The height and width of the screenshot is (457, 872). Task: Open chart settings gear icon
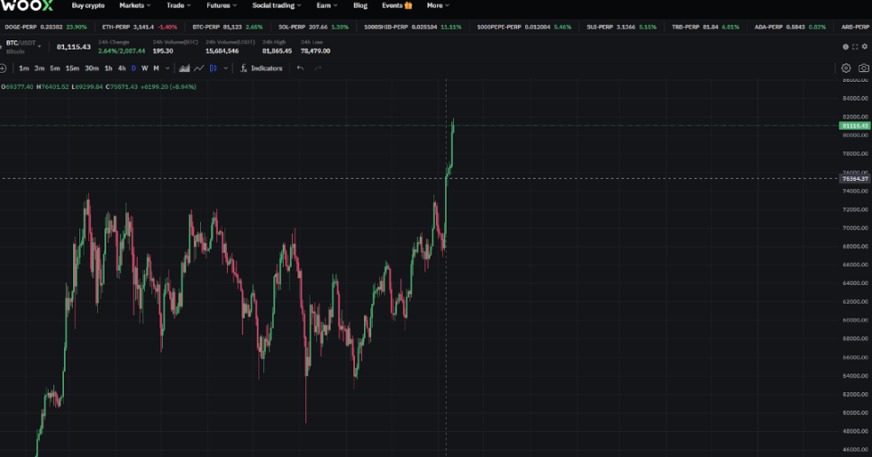tap(846, 68)
